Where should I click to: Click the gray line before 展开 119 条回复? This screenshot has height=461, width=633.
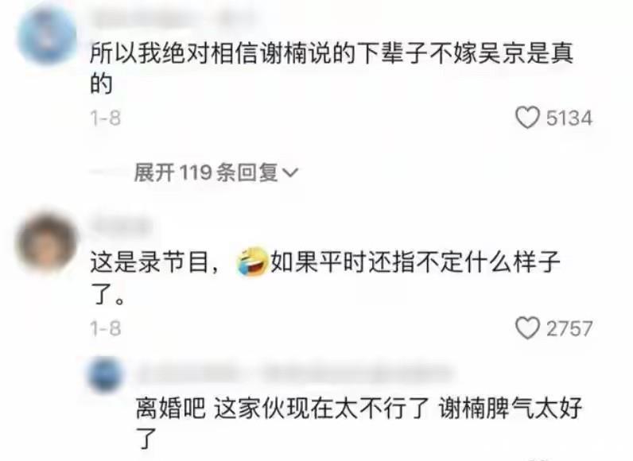tap(109, 172)
